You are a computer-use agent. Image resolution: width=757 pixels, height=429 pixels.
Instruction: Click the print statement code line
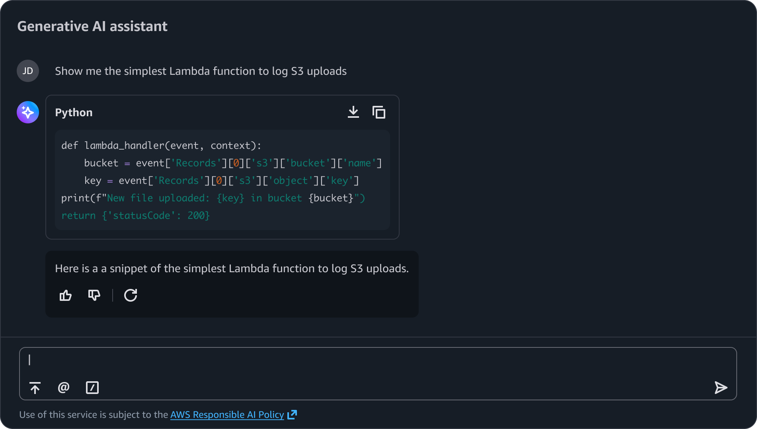click(213, 198)
